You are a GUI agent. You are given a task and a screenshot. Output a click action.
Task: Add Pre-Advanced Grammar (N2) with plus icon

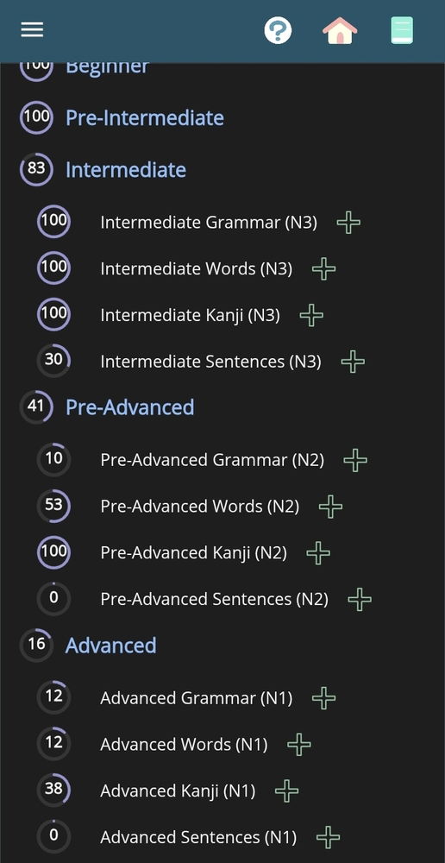coord(355,460)
